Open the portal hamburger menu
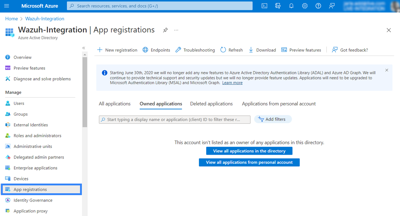Image resolution: width=400 pixels, height=216 pixels. 7,6
